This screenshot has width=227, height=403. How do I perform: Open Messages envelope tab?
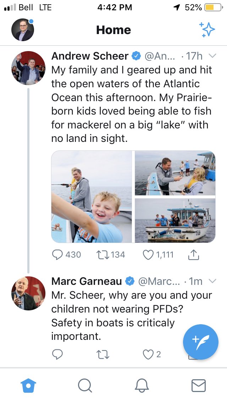coord(199,386)
